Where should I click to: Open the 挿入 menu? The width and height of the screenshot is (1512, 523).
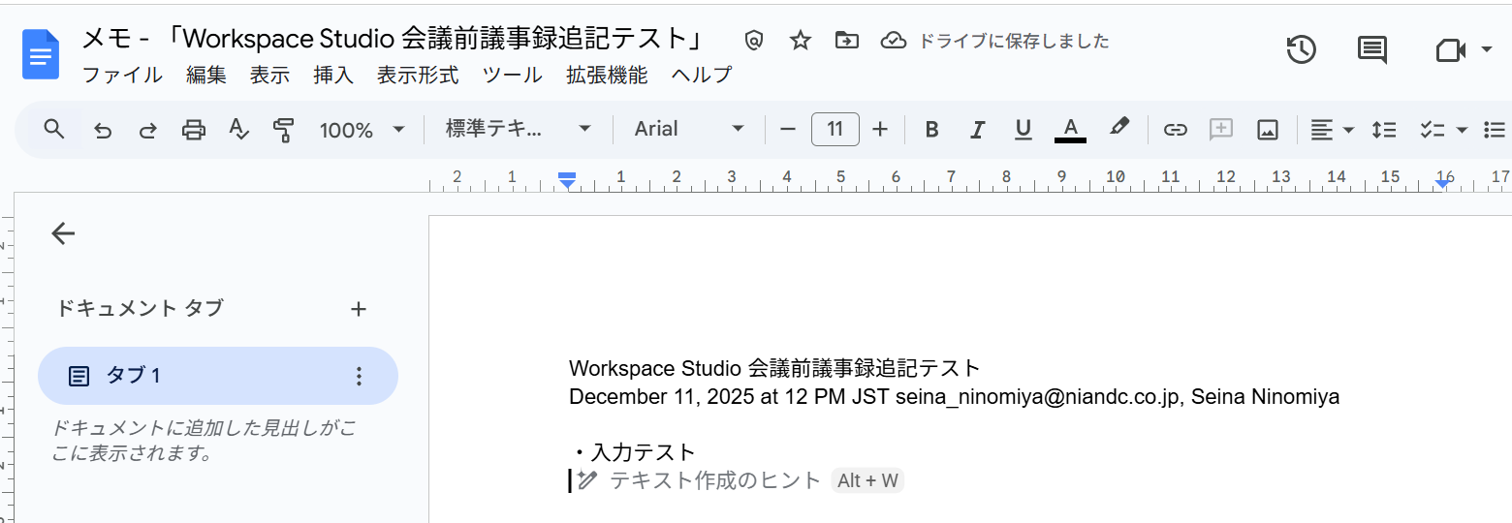point(333,75)
